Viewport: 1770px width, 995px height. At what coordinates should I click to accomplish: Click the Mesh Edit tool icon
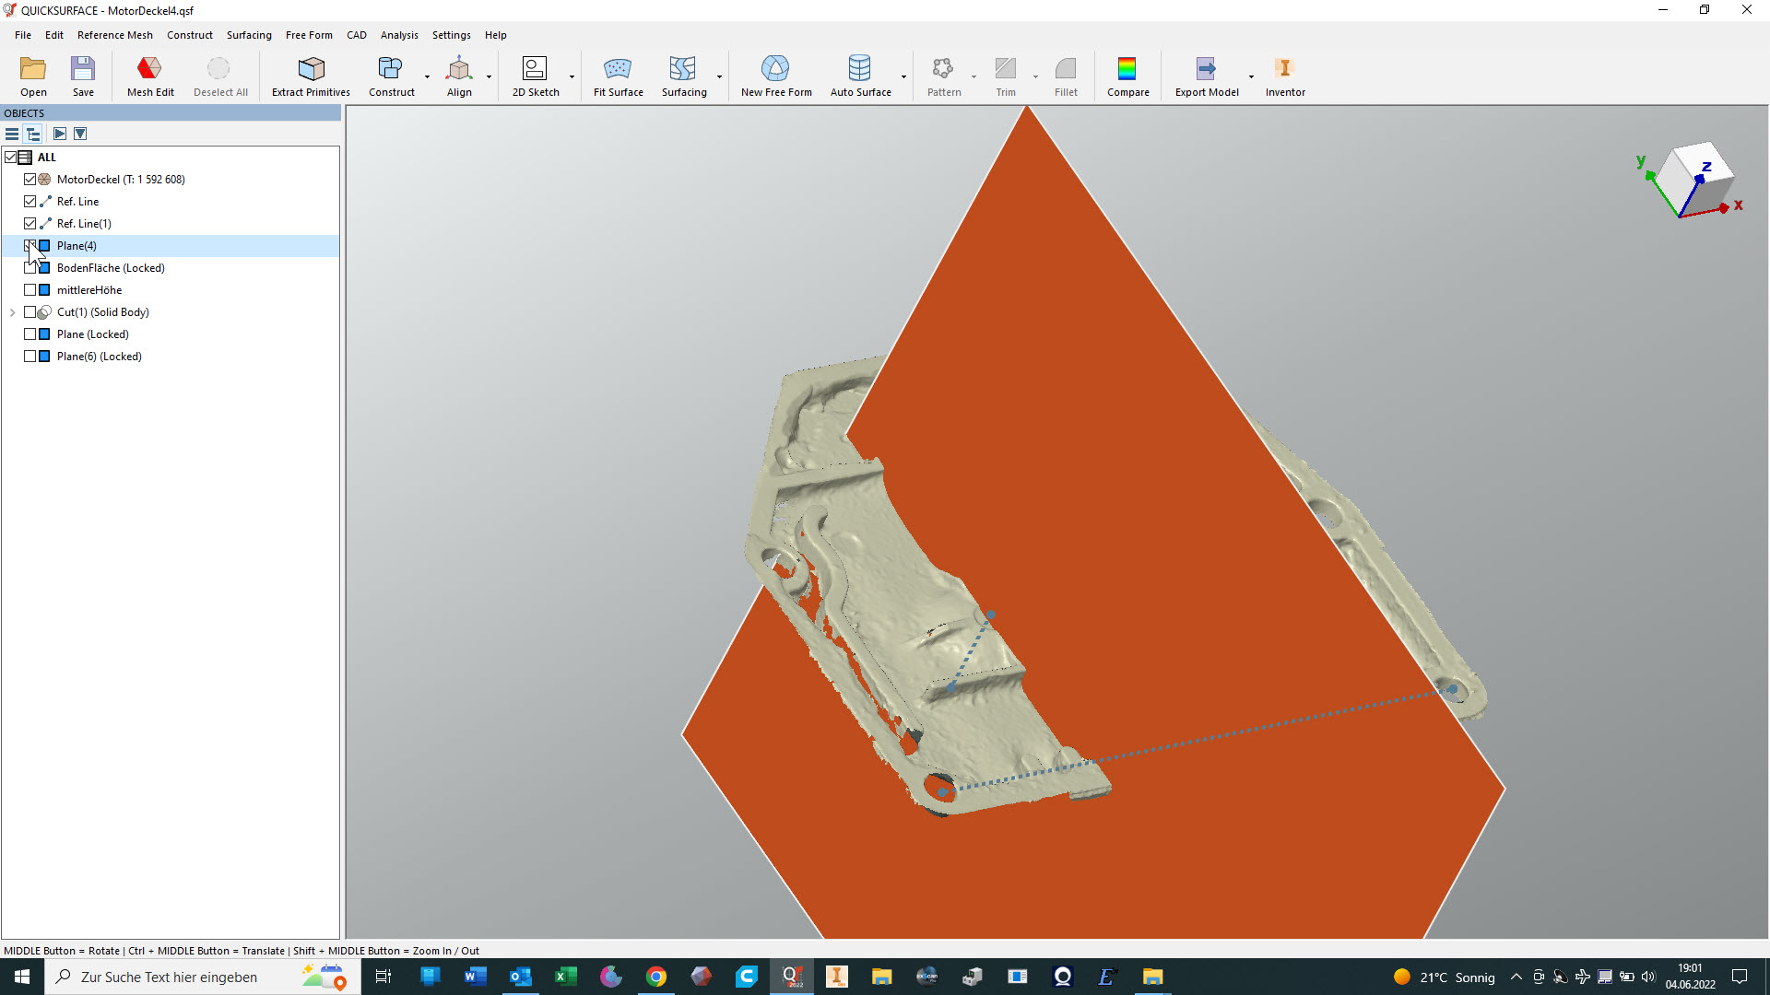coord(149,69)
